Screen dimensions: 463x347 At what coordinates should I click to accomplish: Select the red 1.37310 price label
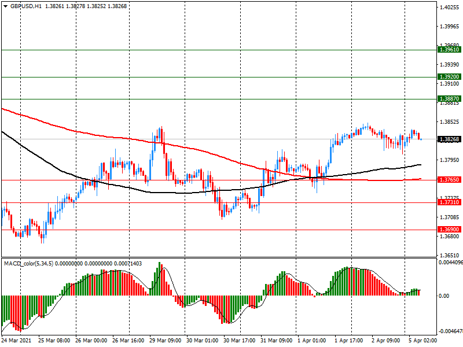(x=449, y=203)
